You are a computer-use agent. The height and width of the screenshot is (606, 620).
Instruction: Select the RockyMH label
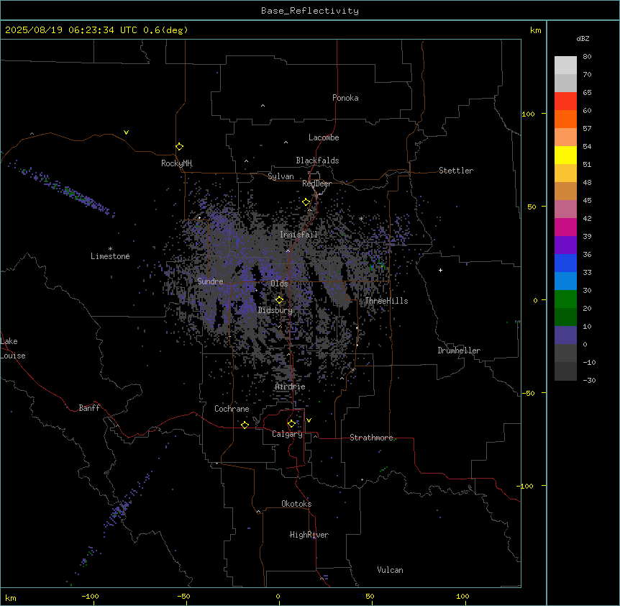(x=176, y=163)
